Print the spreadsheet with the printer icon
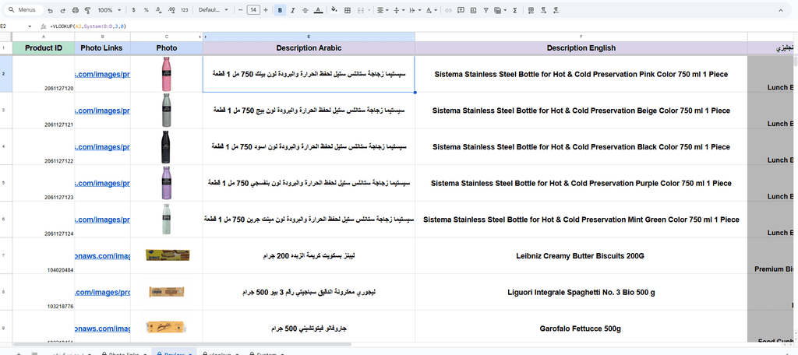 pos(75,10)
